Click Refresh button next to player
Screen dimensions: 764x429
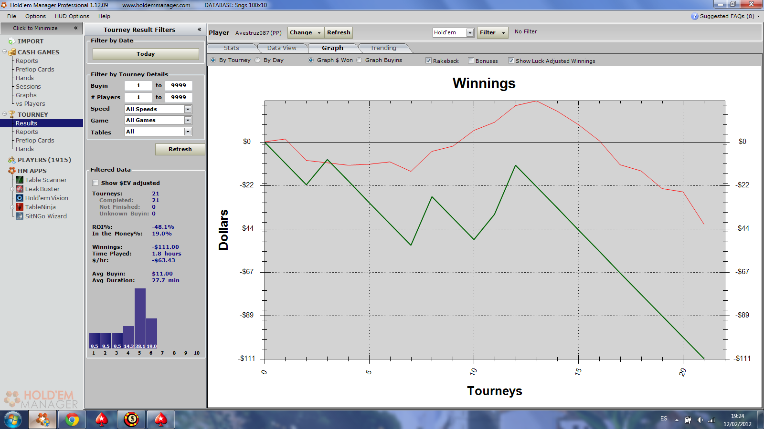coord(339,32)
